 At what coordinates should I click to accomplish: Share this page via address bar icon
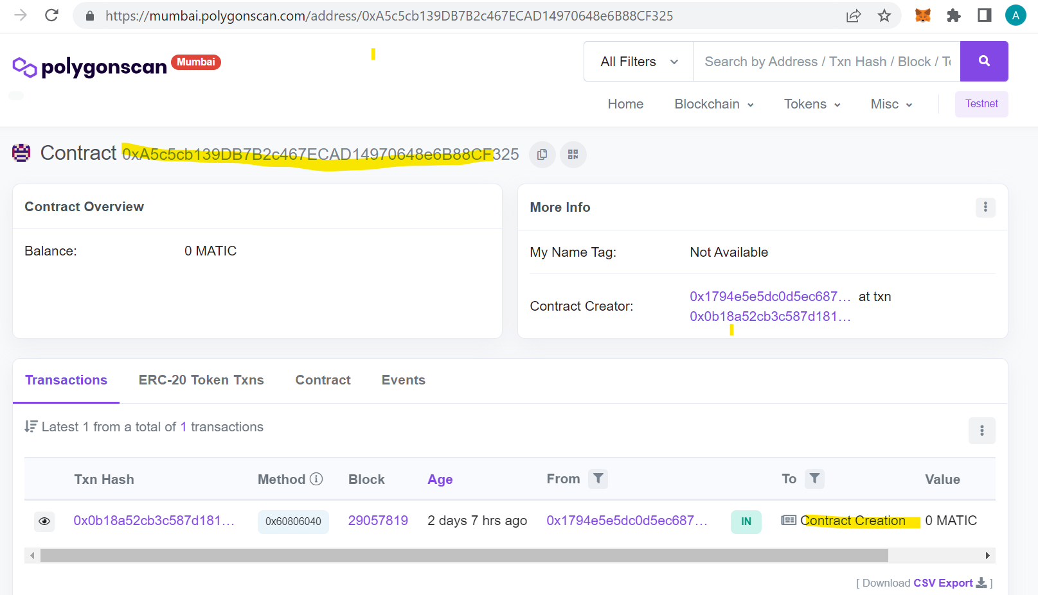(853, 15)
